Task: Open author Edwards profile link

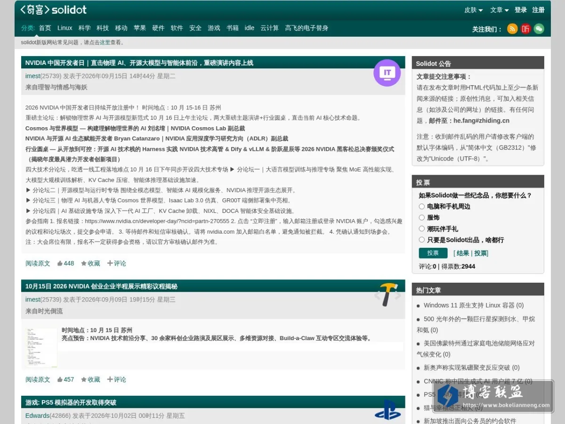Action: tap(37, 416)
